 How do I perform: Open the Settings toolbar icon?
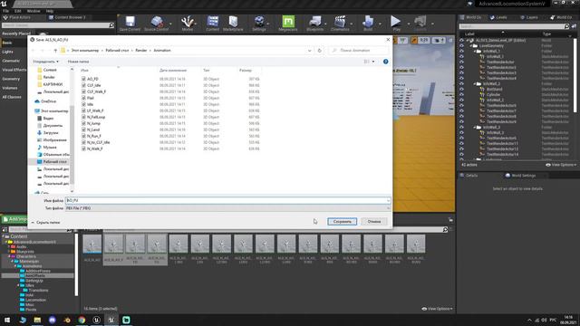259,23
